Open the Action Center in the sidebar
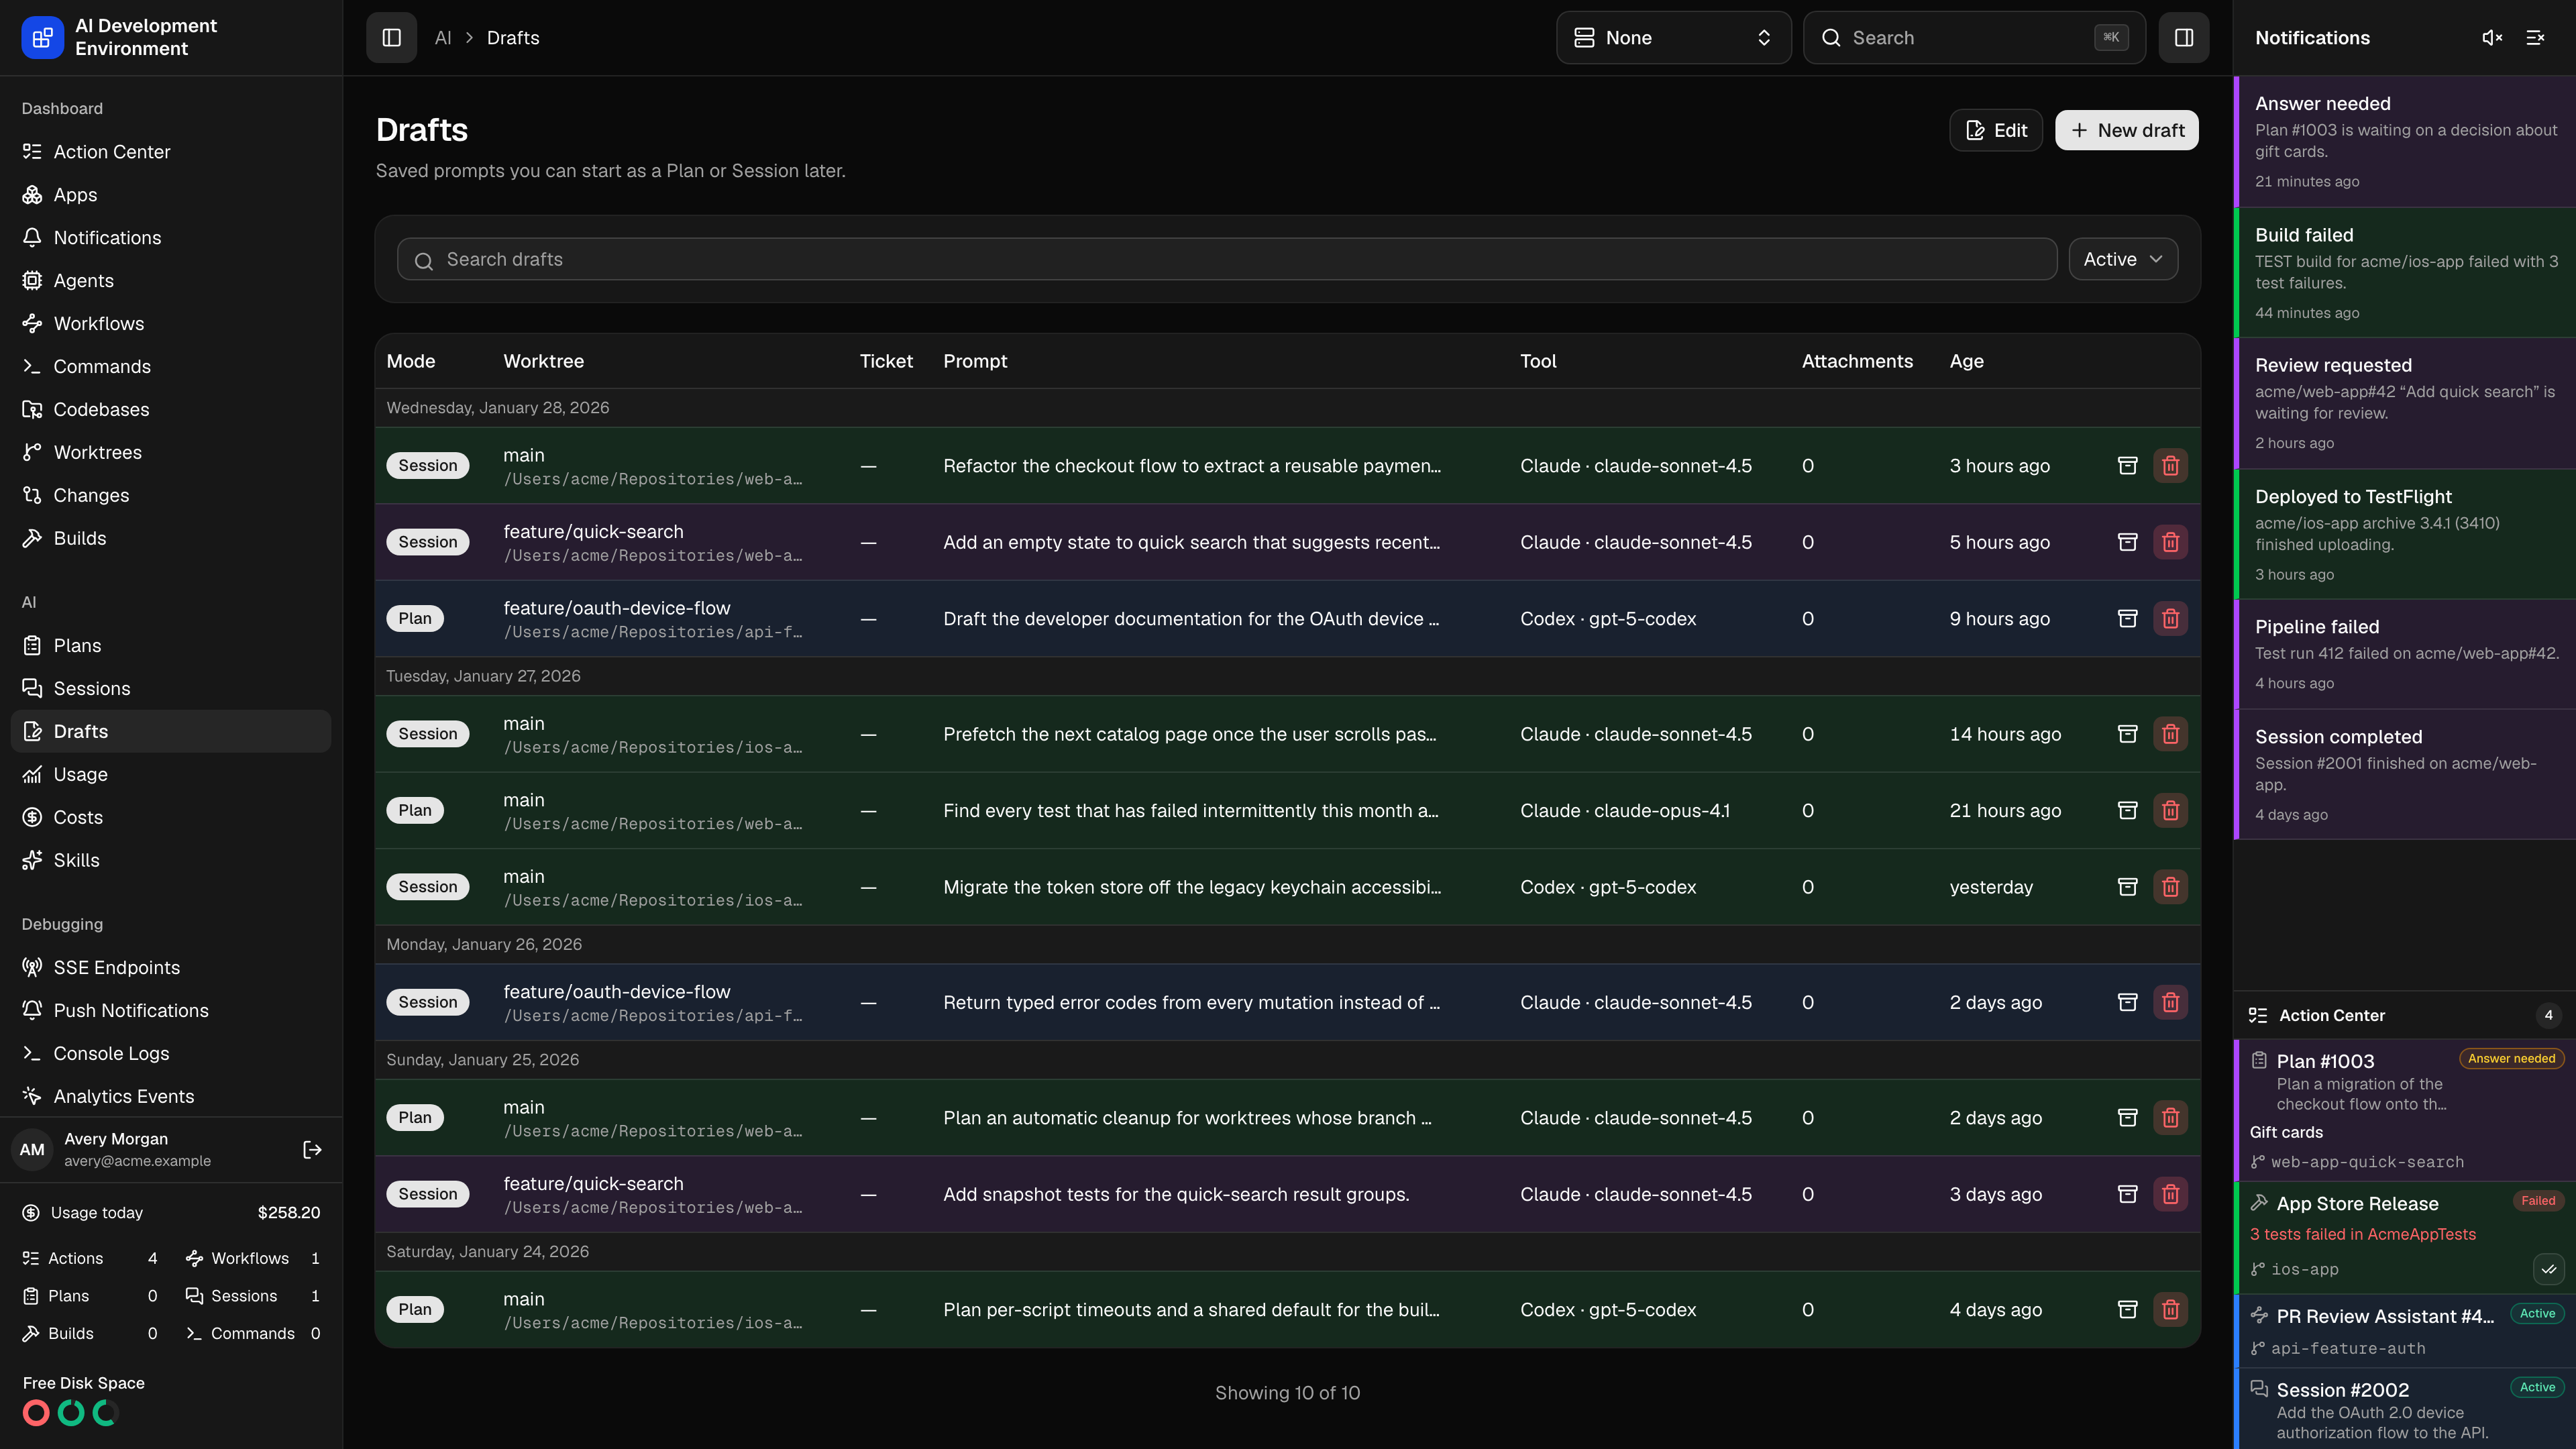This screenshot has height=1449, width=2576. click(x=171, y=152)
